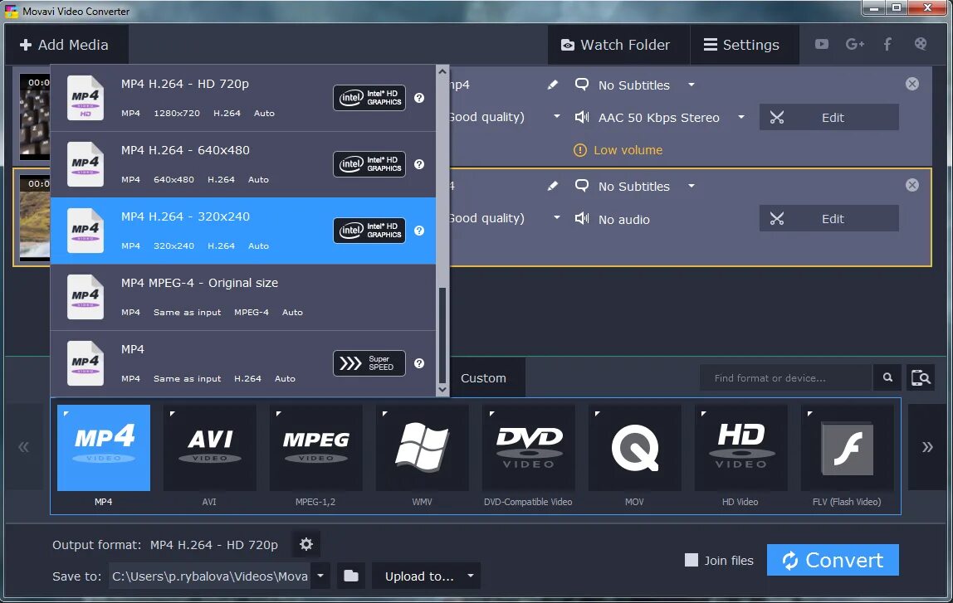Click the pencil rename icon in second file row
The image size is (953, 603).
(553, 186)
